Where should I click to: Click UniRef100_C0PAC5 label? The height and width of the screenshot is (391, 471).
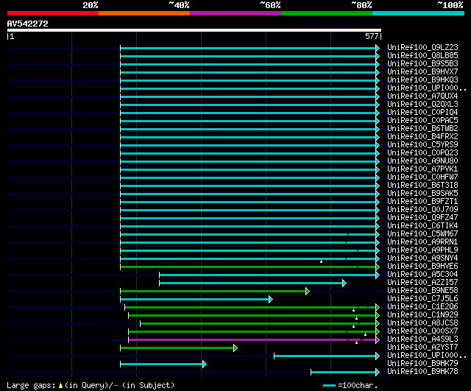tap(422, 121)
